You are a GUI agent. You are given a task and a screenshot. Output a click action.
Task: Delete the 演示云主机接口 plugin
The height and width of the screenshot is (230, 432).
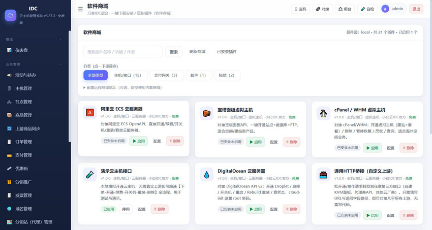pyautogui.click(x=160, y=209)
